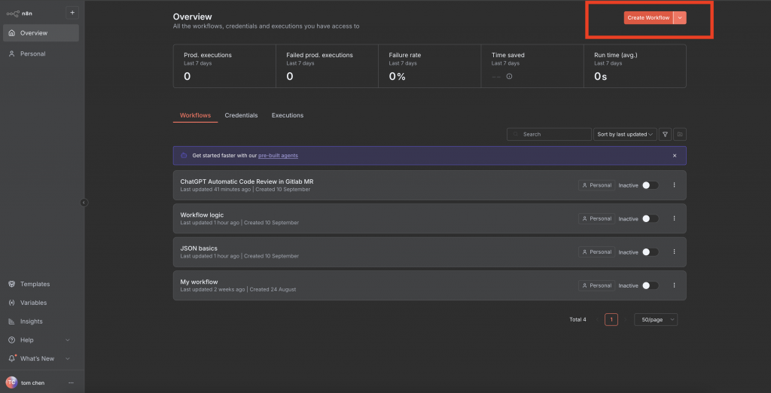Switch to the Executions tab
This screenshot has width=771, height=393.
click(x=288, y=115)
